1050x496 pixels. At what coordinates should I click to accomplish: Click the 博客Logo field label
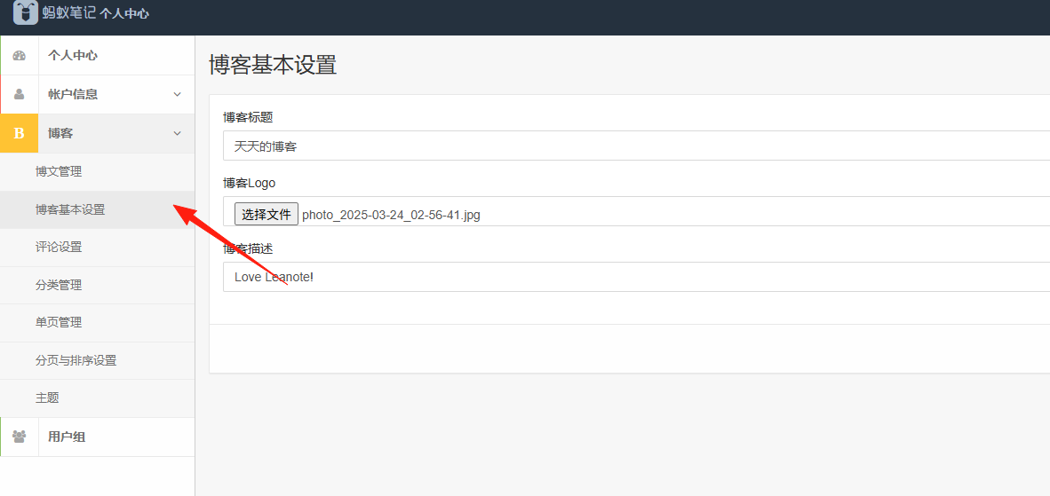tap(249, 183)
